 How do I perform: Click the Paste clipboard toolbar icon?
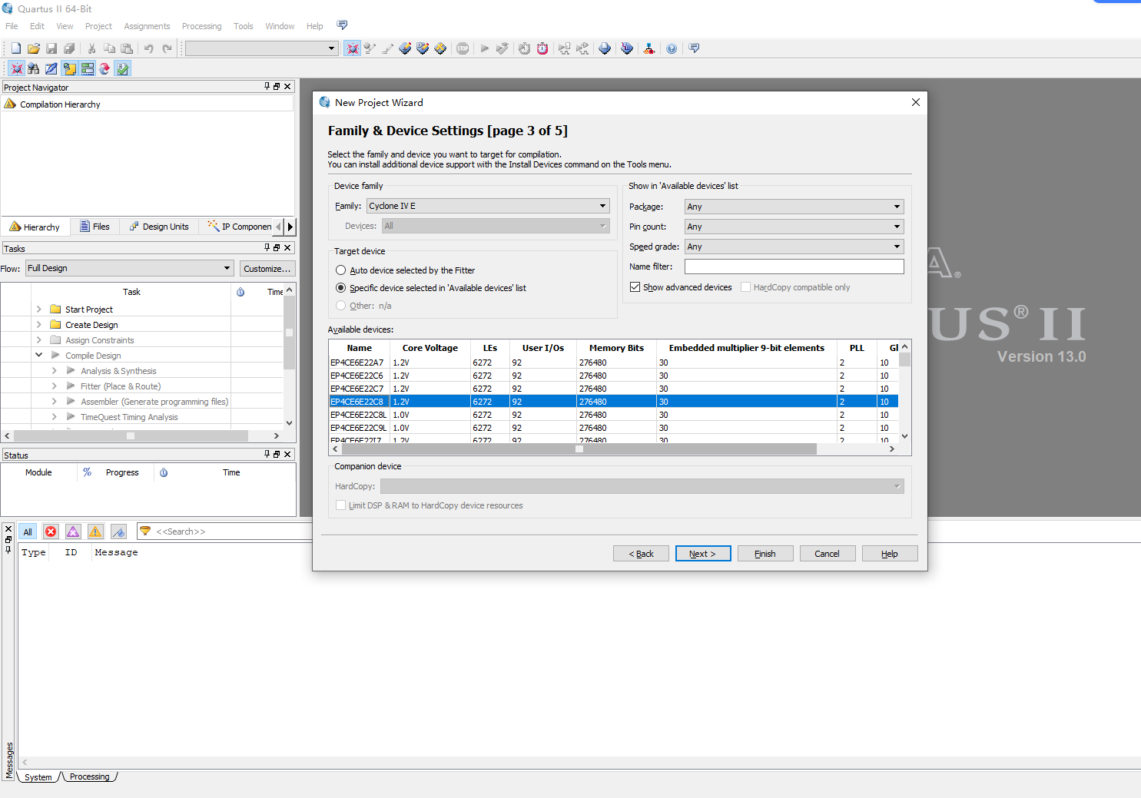tap(127, 48)
